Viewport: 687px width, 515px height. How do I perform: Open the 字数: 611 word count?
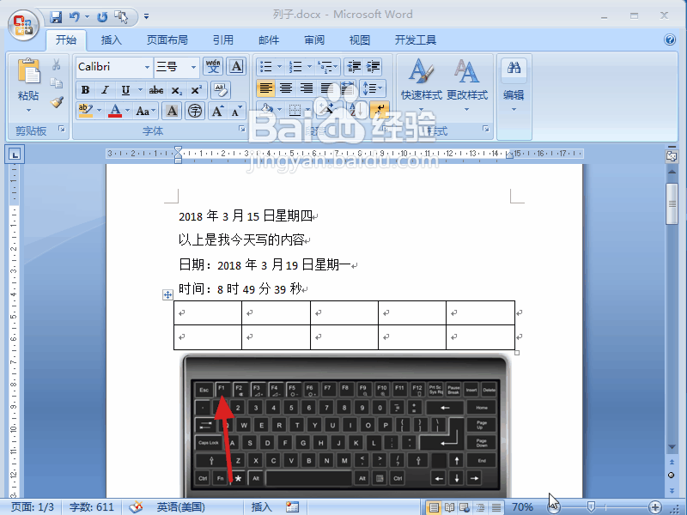pos(91,507)
